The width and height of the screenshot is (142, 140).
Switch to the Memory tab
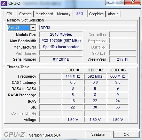(x=64, y=14)
